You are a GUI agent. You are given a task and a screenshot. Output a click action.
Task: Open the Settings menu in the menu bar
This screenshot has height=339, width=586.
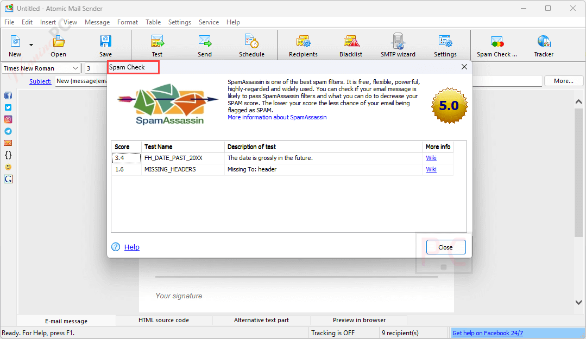tap(180, 22)
